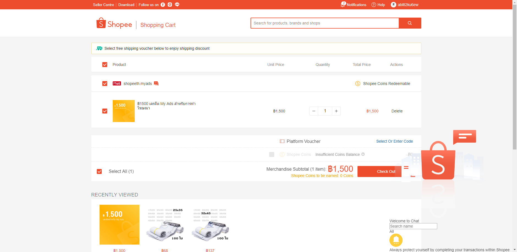Image resolution: width=517 pixels, height=252 pixels.
Task: Open Shopee Instagram page icon
Action: (x=170, y=5)
